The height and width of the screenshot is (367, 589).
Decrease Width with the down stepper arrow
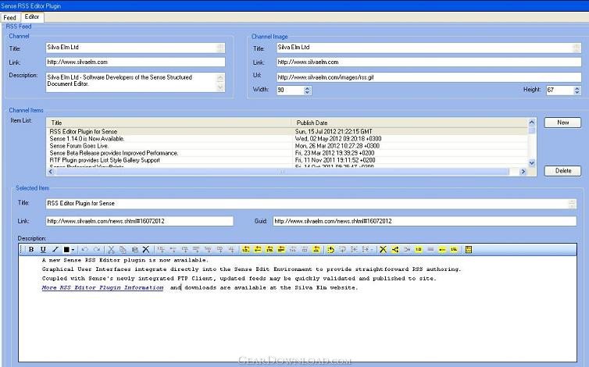tap(307, 92)
